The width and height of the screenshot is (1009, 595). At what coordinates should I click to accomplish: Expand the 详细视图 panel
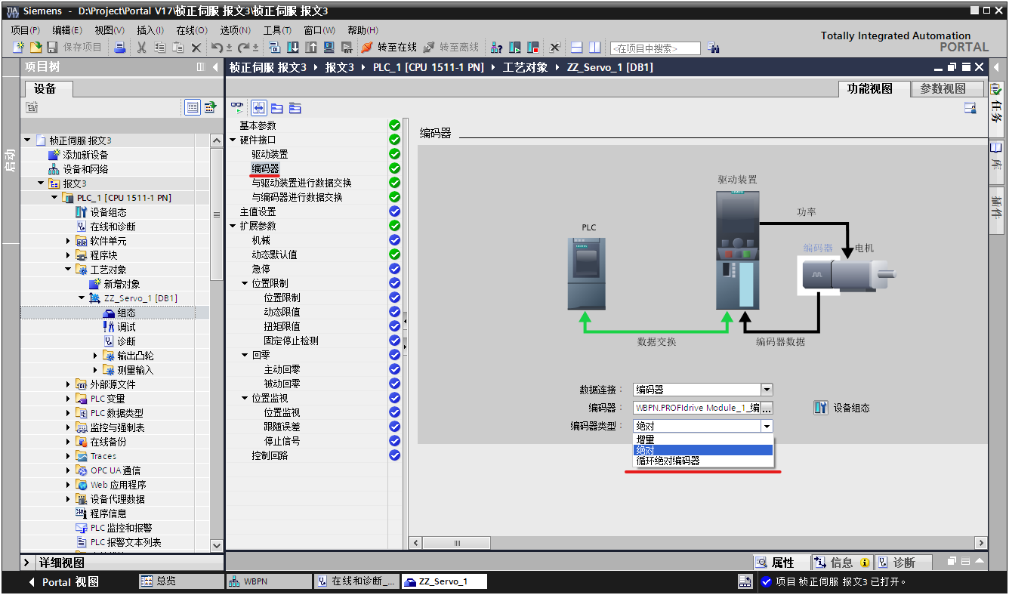[x=27, y=563]
